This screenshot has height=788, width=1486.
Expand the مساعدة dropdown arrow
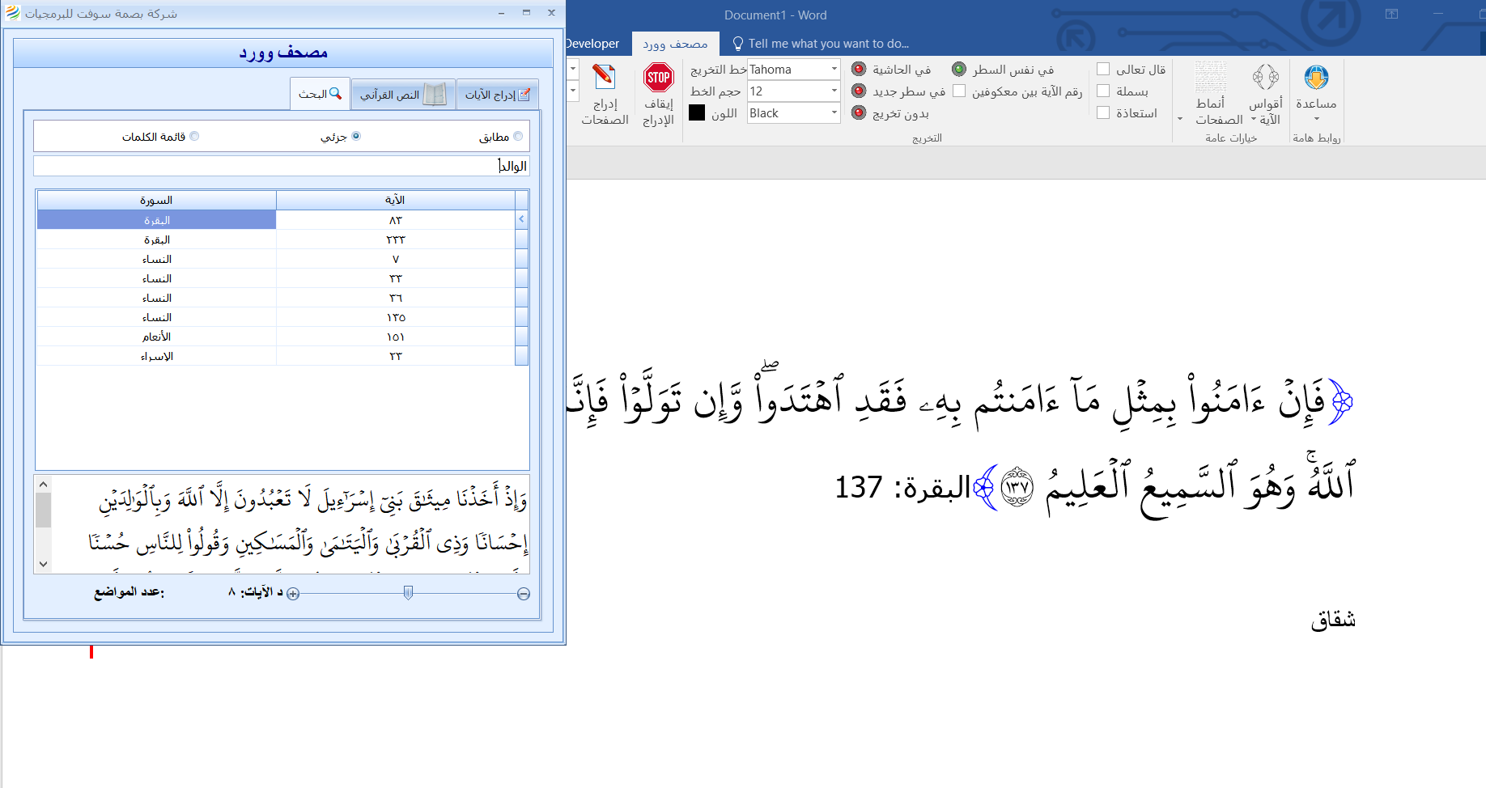[x=1316, y=120]
